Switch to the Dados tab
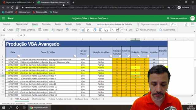196x110 pixels. 58,24
